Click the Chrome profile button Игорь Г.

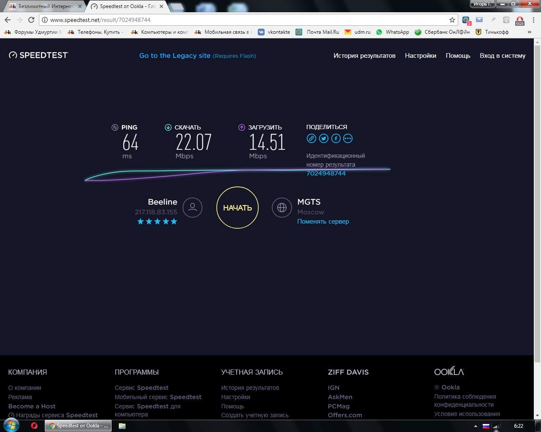[482, 4]
